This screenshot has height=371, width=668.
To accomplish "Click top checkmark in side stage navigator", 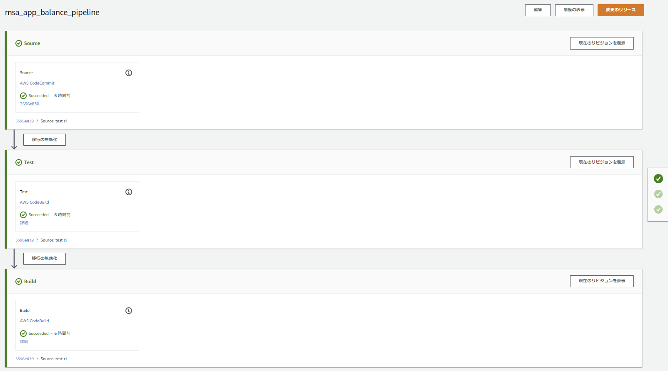I will pos(658,179).
